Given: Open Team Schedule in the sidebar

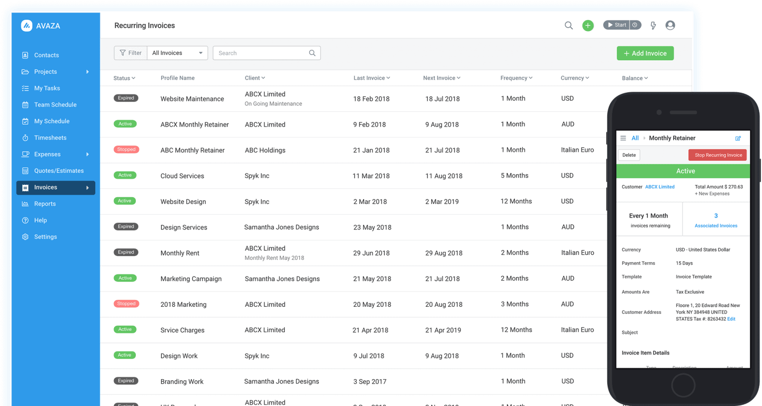Looking at the screenshot, I should [x=55, y=105].
